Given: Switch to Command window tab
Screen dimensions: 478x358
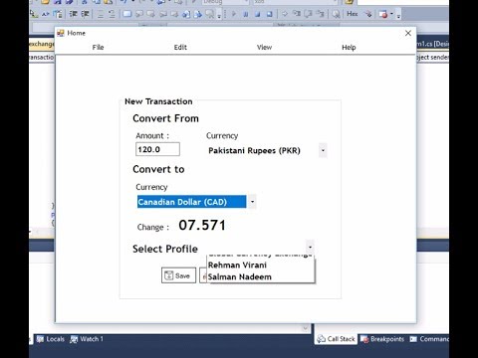Looking at the screenshot, I should pyautogui.click(x=429, y=339).
